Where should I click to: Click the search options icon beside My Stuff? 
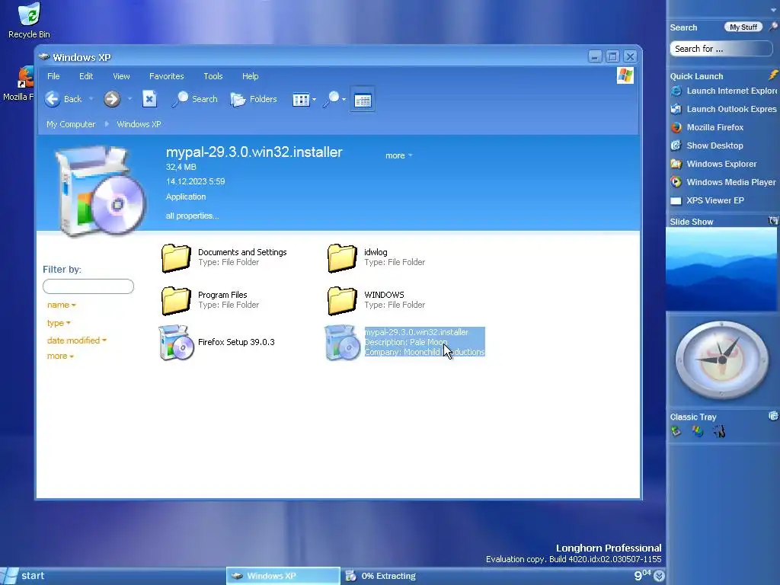(x=773, y=27)
